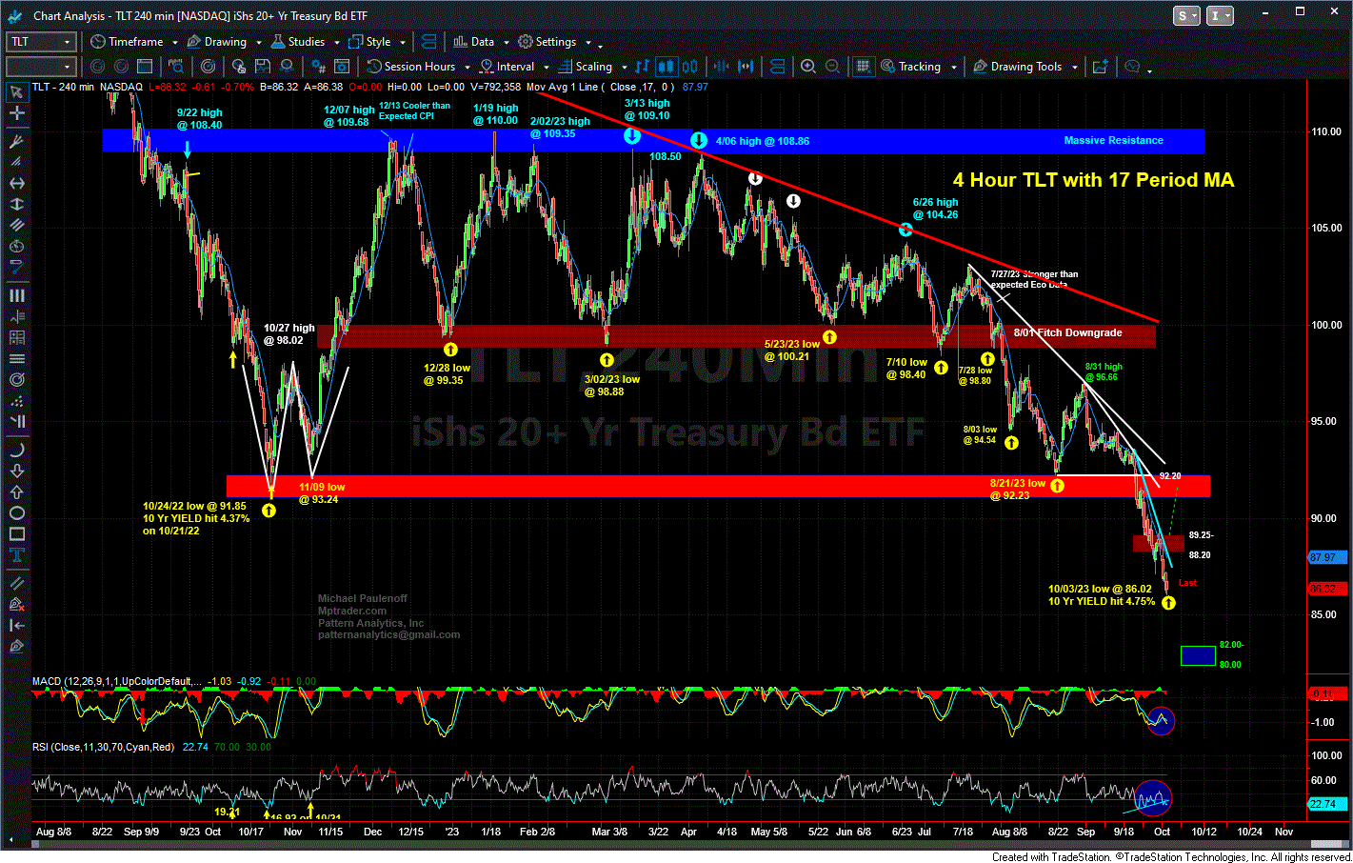
Task: Pick the vertical double-arrow line tool
Action: click(x=16, y=204)
